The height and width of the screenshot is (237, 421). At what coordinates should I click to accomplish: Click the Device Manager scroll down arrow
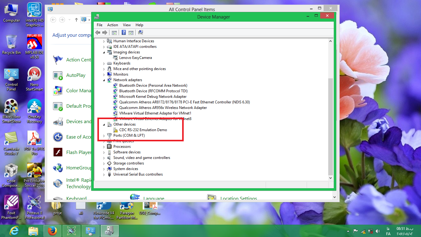coord(331,178)
